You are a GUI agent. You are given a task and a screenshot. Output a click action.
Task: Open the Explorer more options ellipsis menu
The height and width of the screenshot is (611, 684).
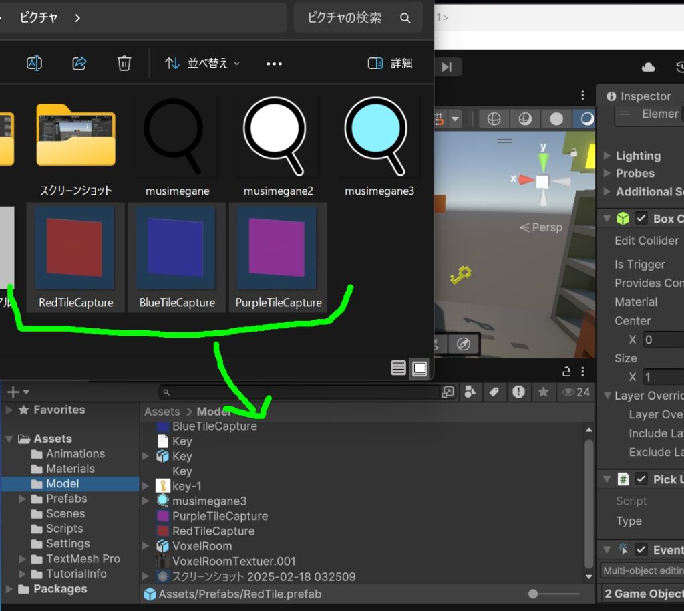pyautogui.click(x=274, y=64)
